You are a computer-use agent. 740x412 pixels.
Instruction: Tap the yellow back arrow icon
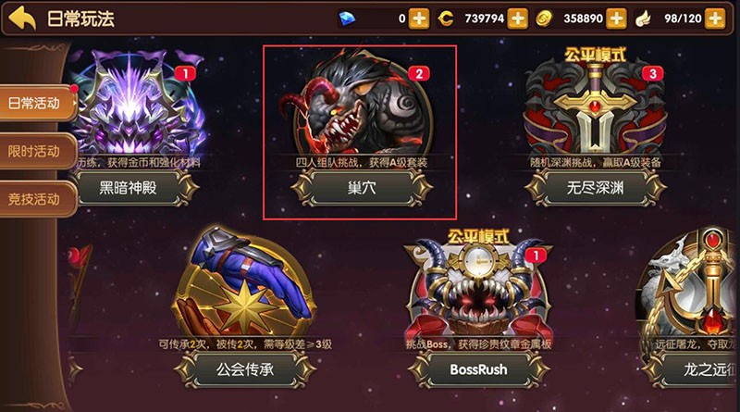coord(21,19)
